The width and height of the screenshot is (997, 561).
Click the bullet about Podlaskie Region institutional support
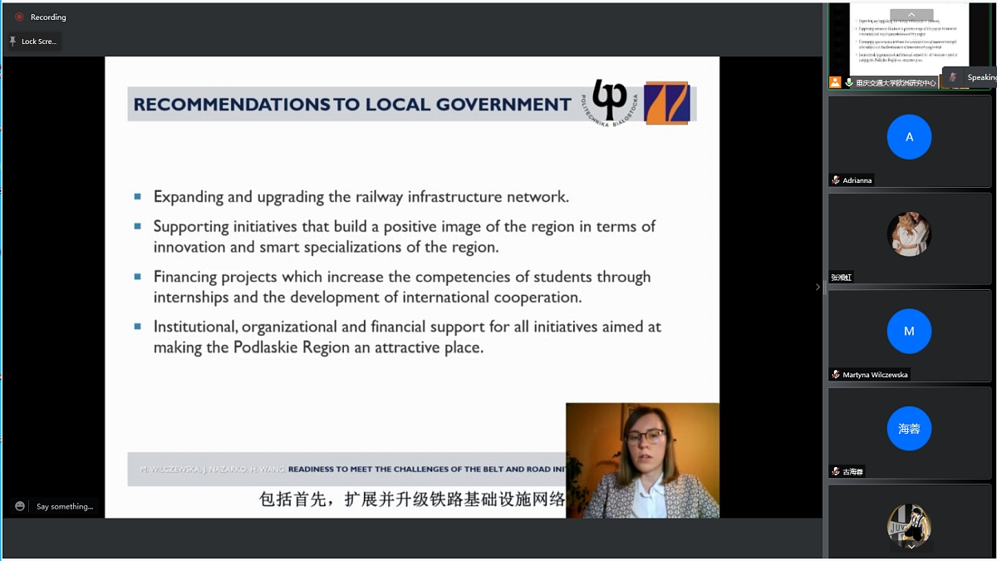[407, 337]
